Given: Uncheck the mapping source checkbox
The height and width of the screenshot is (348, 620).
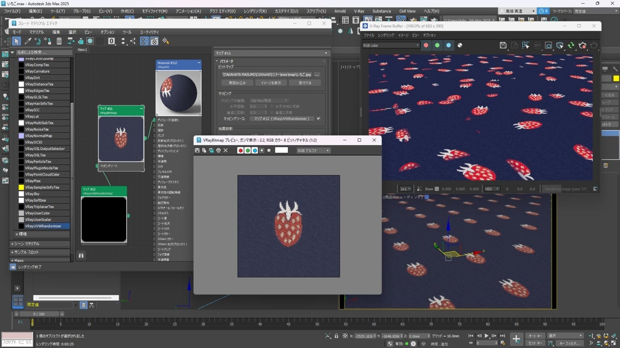Looking at the screenshot, I should 318,119.
